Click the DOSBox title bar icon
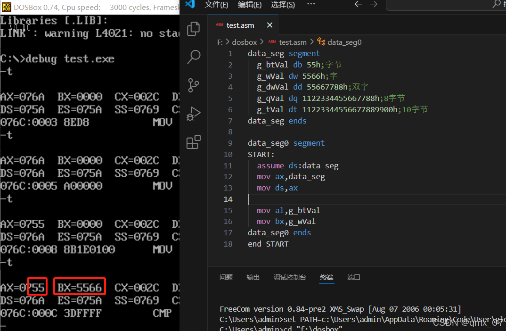506x331 pixels. pyautogui.click(x=6, y=7)
